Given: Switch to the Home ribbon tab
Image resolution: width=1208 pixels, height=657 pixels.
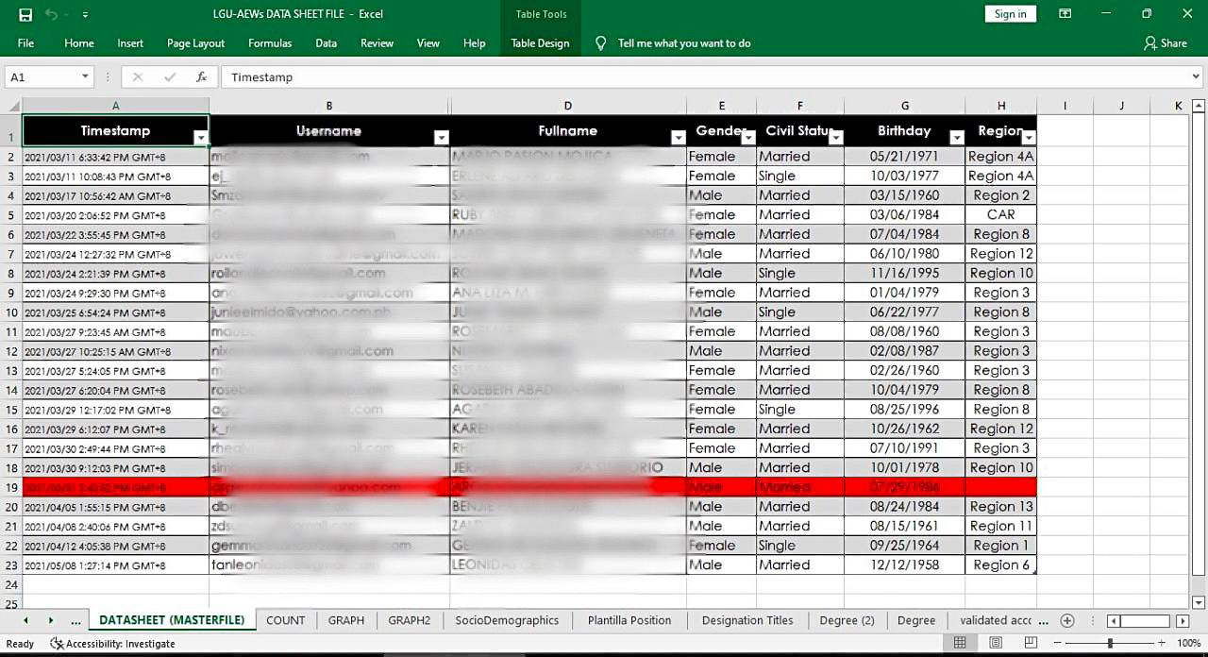Looking at the screenshot, I should click(79, 43).
